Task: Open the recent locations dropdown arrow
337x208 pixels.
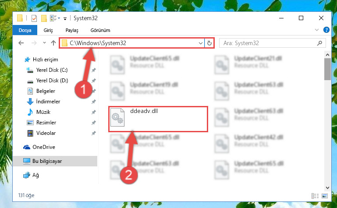Action: pos(44,43)
